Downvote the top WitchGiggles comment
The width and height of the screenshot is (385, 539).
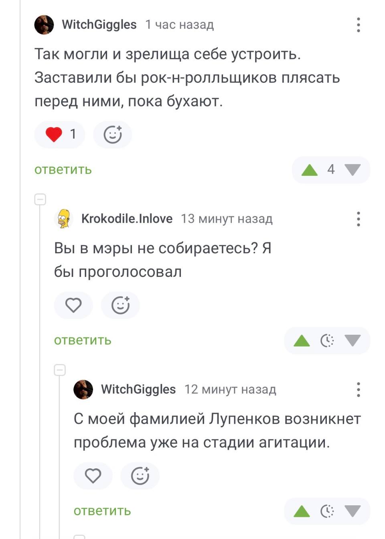tap(353, 170)
